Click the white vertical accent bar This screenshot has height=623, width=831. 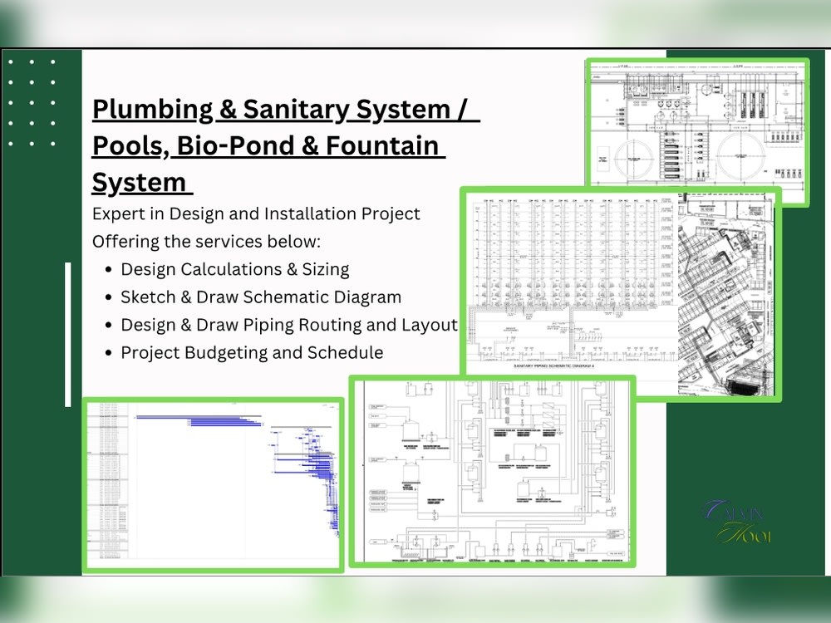[x=68, y=332]
